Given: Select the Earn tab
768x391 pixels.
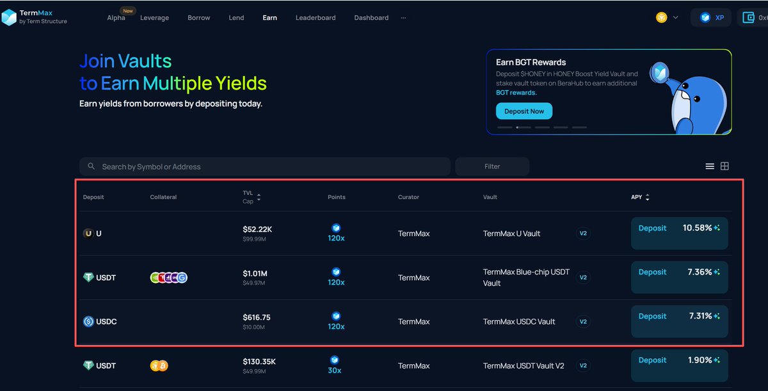Looking at the screenshot, I should pyautogui.click(x=269, y=18).
